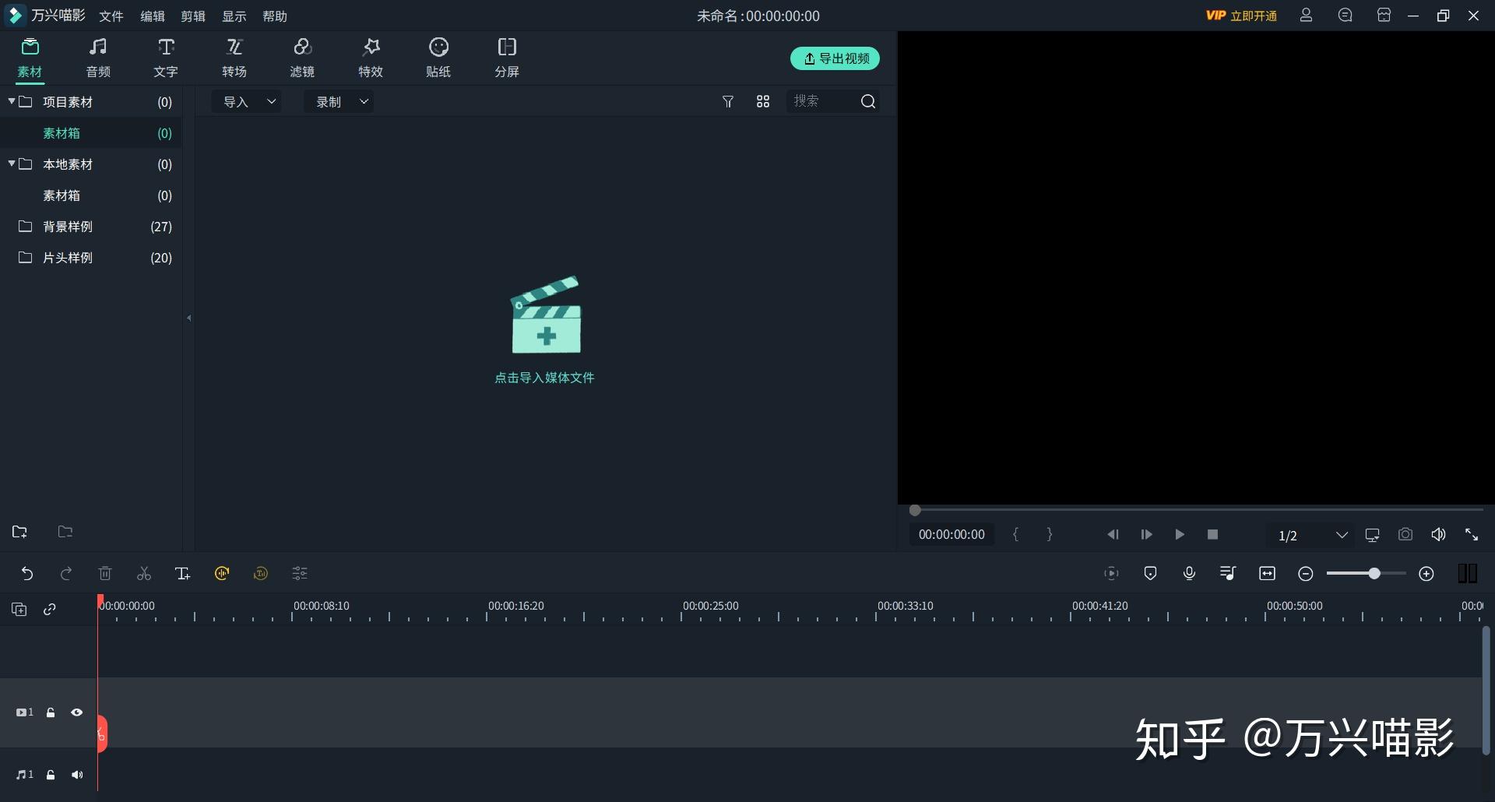Click 点击导入媒体文件 import area
The image size is (1495, 802).
(x=545, y=330)
